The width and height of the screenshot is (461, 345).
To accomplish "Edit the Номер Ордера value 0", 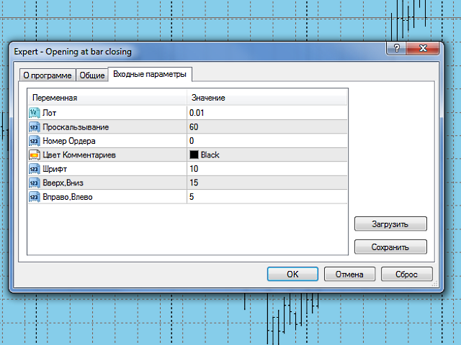I will 267,141.
